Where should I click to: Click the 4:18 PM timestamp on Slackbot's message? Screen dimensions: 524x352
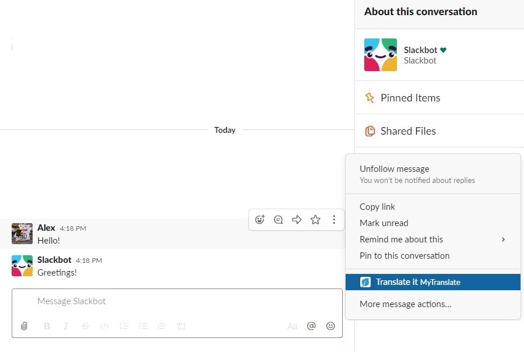tap(89, 261)
